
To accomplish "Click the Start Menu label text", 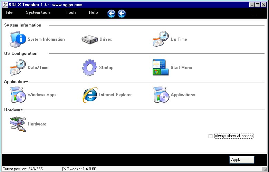I will (x=181, y=68).
